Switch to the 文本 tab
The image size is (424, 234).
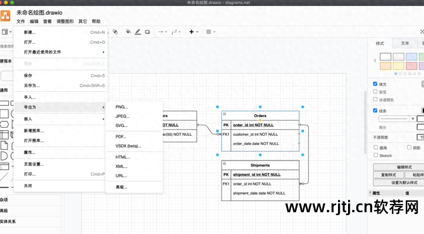click(x=405, y=43)
